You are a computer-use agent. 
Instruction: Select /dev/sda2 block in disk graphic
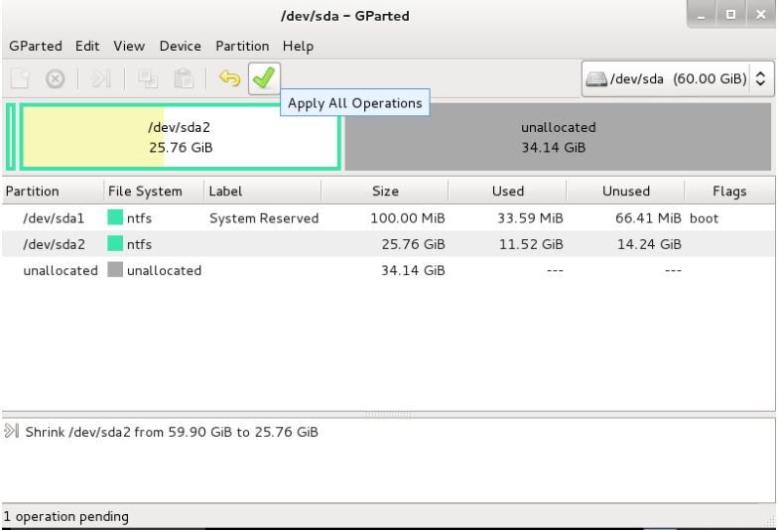(181, 137)
